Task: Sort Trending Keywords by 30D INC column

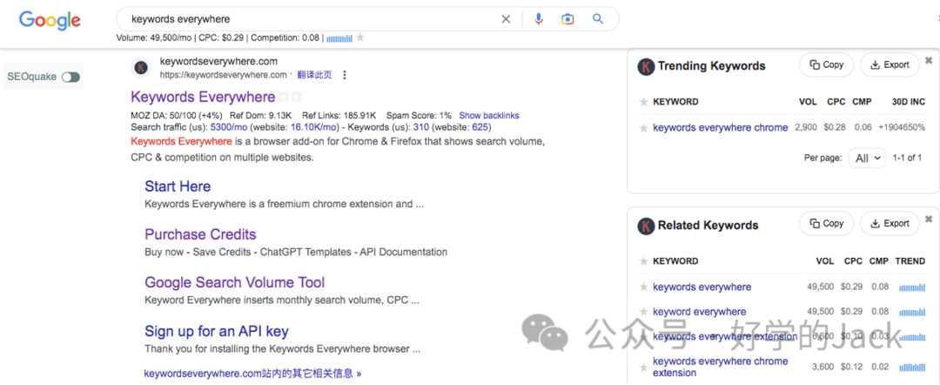Action: click(908, 102)
